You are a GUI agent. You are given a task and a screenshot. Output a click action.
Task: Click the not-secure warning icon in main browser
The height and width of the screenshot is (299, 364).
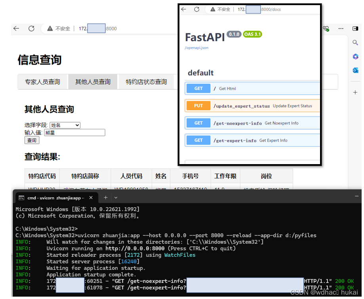click(50, 28)
